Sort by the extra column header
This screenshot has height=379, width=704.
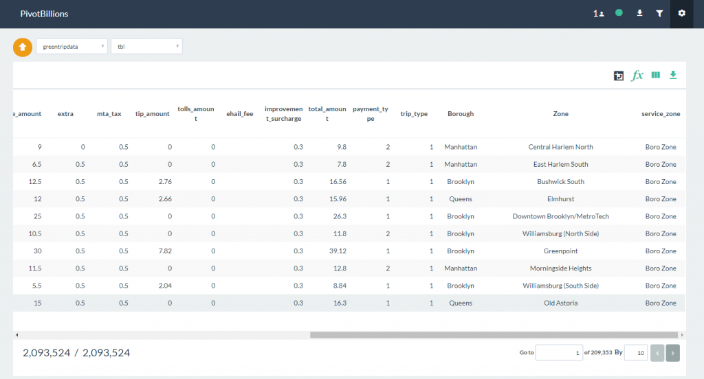point(65,114)
